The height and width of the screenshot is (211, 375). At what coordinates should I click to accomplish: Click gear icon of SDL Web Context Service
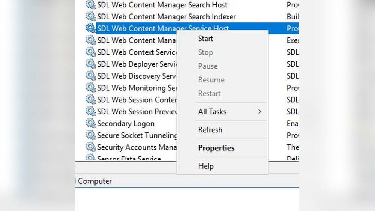pyautogui.click(x=91, y=52)
